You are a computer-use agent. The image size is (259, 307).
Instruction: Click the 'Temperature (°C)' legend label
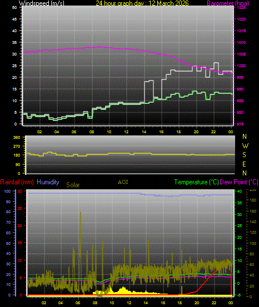196,182
